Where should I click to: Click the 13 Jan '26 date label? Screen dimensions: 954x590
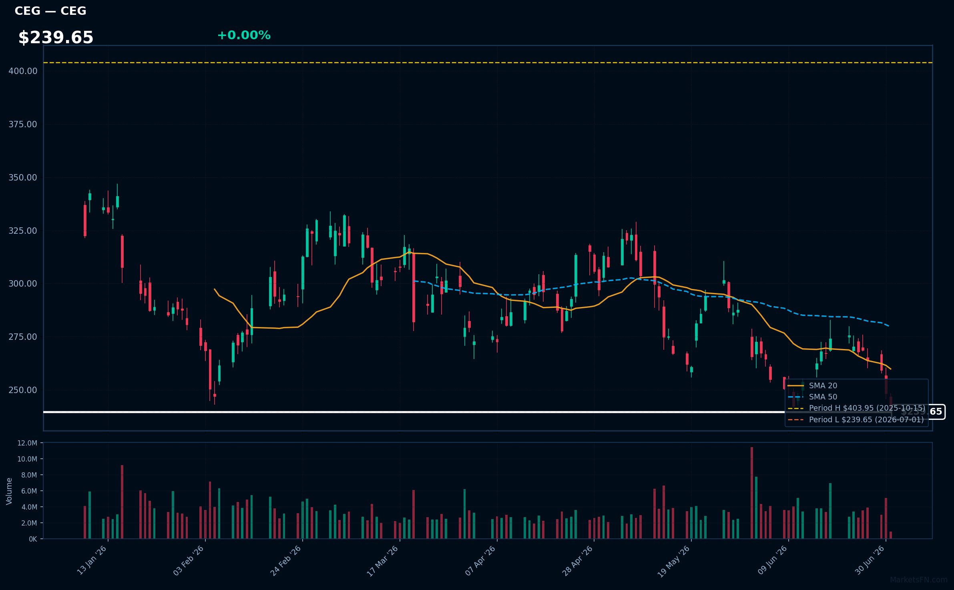(x=92, y=560)
